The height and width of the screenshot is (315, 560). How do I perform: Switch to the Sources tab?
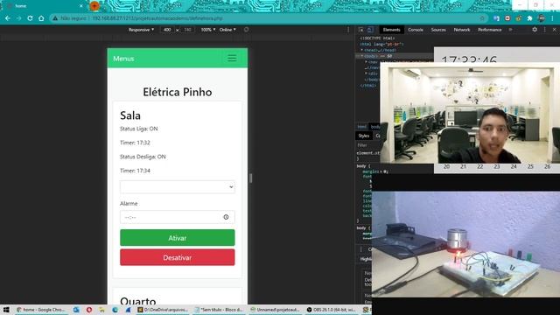point(438,30)
